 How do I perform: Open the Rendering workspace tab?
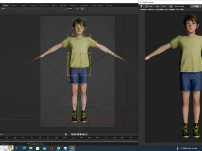73,5
